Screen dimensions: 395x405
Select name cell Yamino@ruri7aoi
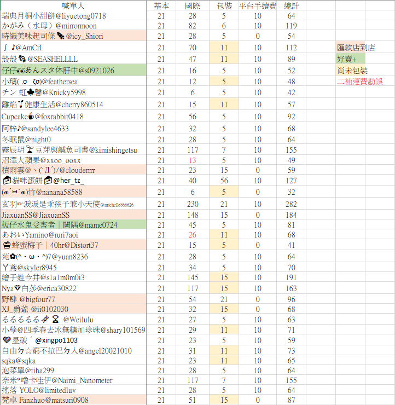point(73,235)
